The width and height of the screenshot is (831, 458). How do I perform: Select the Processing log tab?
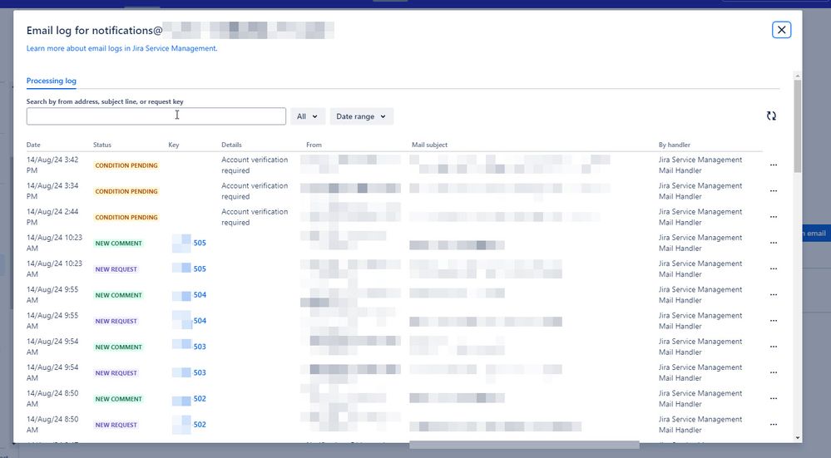(52, 81)
